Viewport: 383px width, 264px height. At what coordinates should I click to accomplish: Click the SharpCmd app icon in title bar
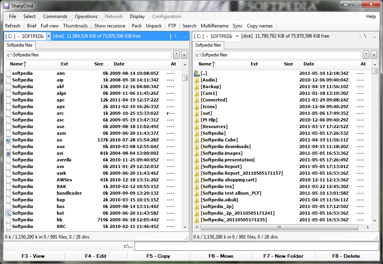[x=6, y=5]
